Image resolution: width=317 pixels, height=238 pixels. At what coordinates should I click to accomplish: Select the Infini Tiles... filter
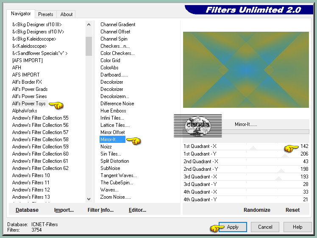112,118
